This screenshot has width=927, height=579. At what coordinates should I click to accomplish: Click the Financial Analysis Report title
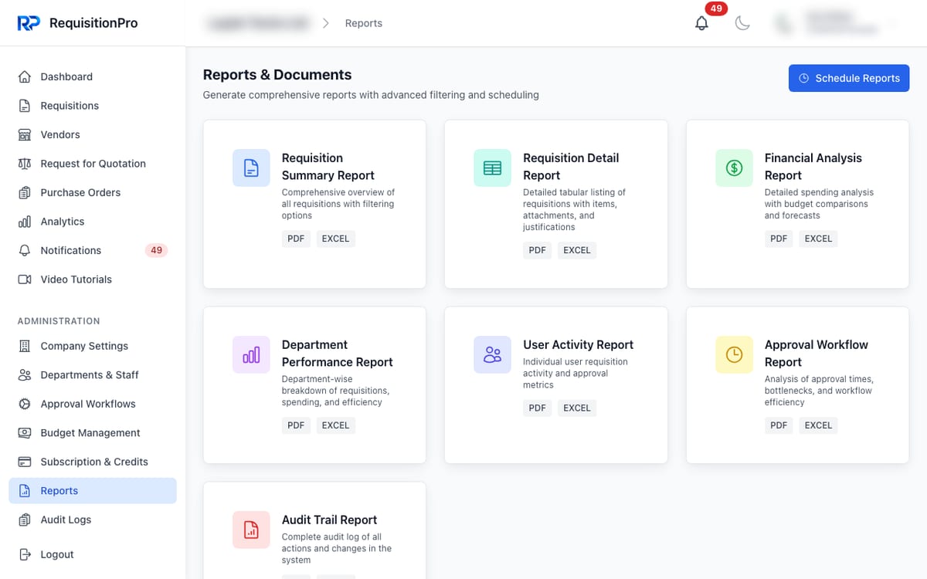click(813, 167)
